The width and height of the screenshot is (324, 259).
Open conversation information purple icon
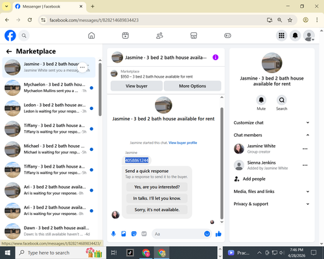[215, 58]
